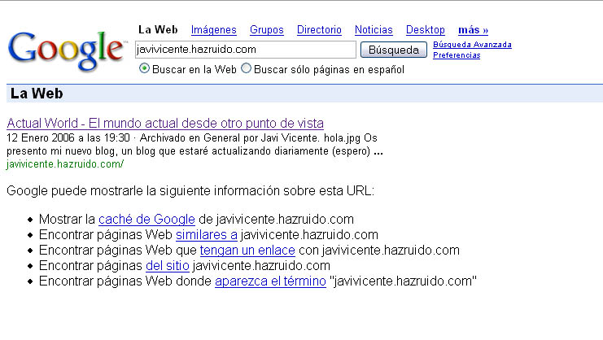Open the del sitio link
Image resolution: width=603 pixels, height=340 pixels.
168,266
